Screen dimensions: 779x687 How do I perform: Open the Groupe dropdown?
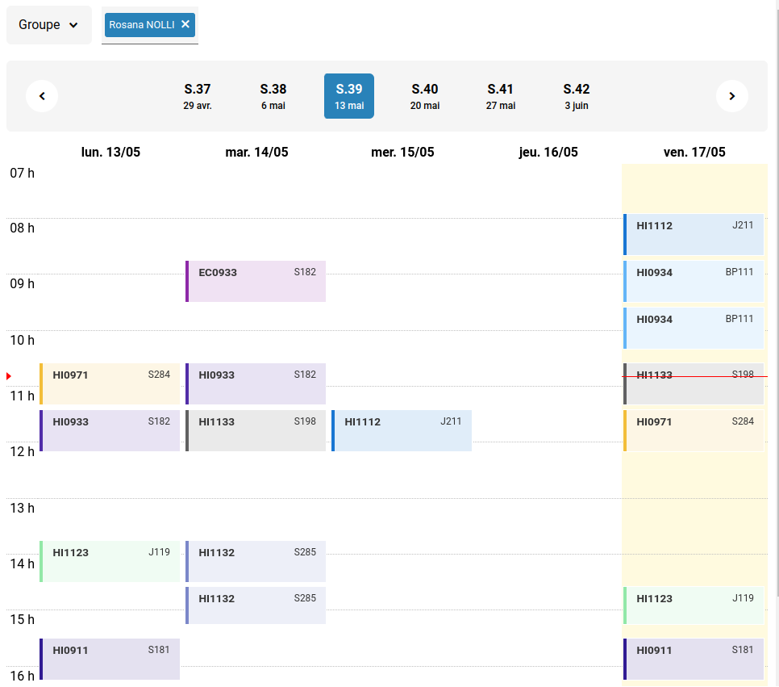click(48, 25)
